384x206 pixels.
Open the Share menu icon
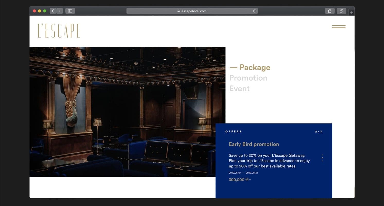point(330,11)
